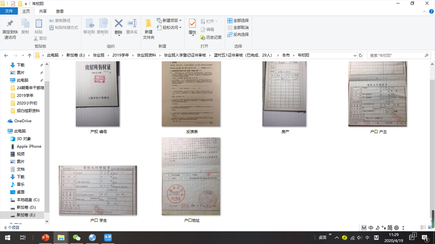435x244 pixels.
Task: Open the address bar history dropdown
Action: [355, 55]
